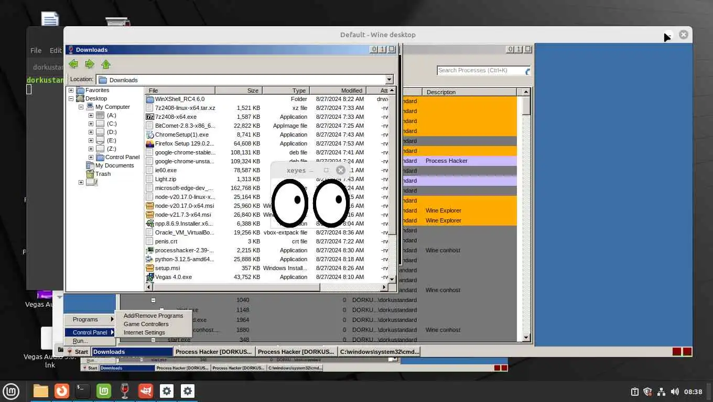The height and width of the screenshot is (402, 713).
Task: Open the Terminal from the Mint panel
Action: (83, 391)
